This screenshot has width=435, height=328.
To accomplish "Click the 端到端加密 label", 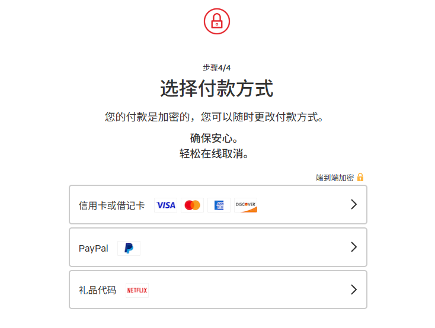I will coord(335,178).
